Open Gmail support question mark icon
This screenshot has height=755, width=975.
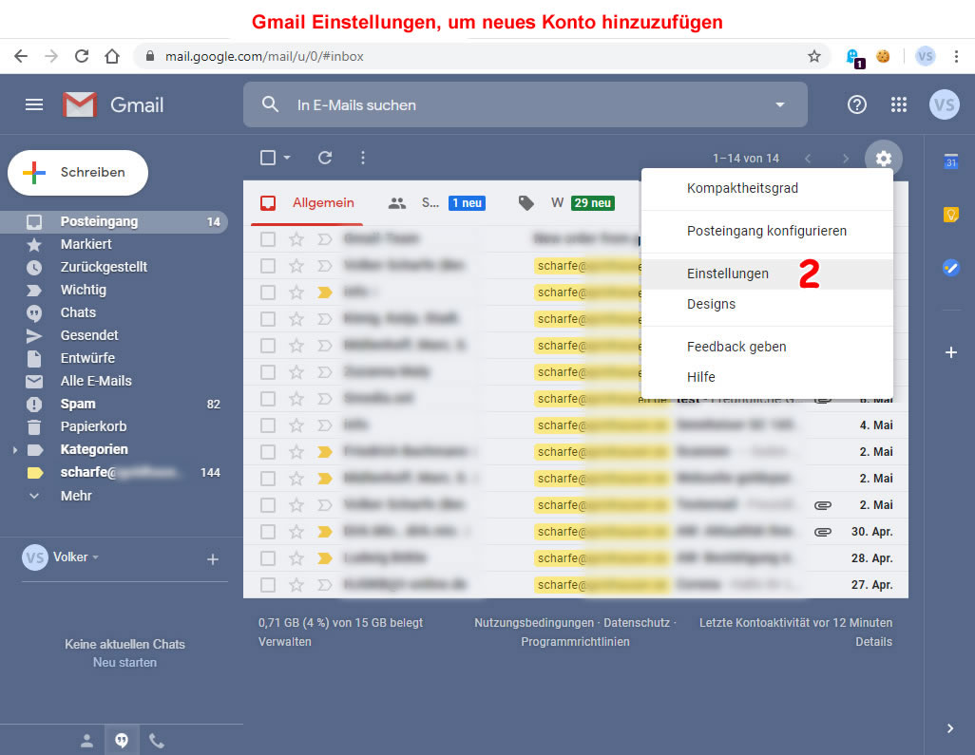pyautogui.click(x=857, y=104)
